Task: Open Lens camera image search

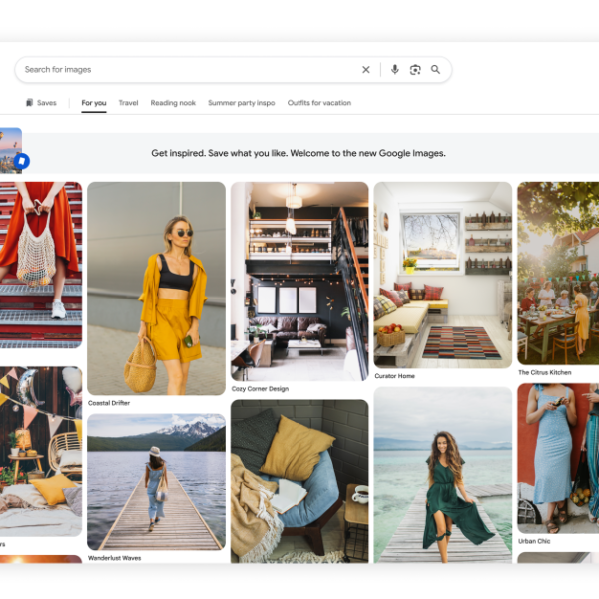Action: pyautogui.click(x=415, y=70)
